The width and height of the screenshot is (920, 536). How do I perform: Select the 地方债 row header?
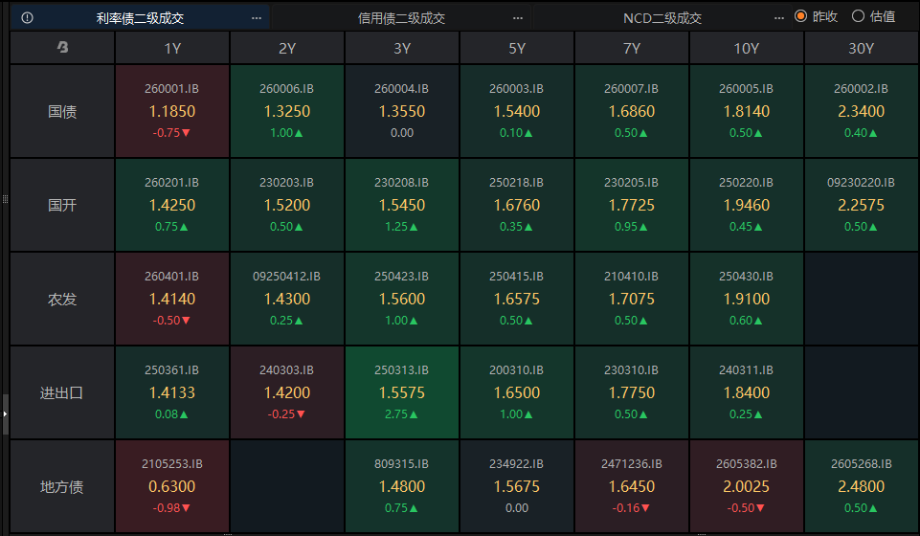coord(62,487)
